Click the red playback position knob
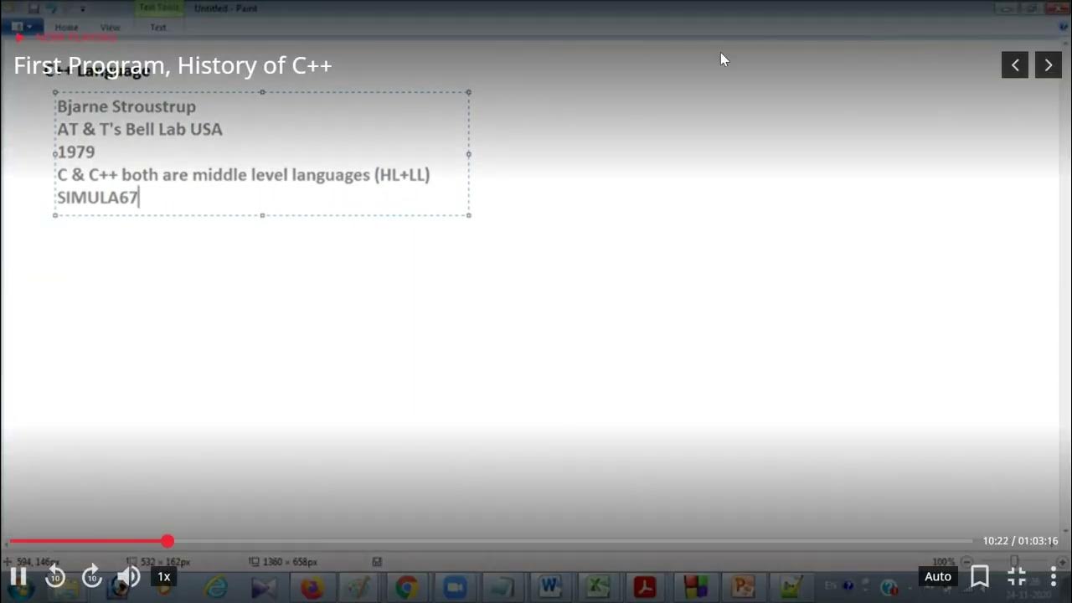 pyautogui.click(x=167, y=541)
